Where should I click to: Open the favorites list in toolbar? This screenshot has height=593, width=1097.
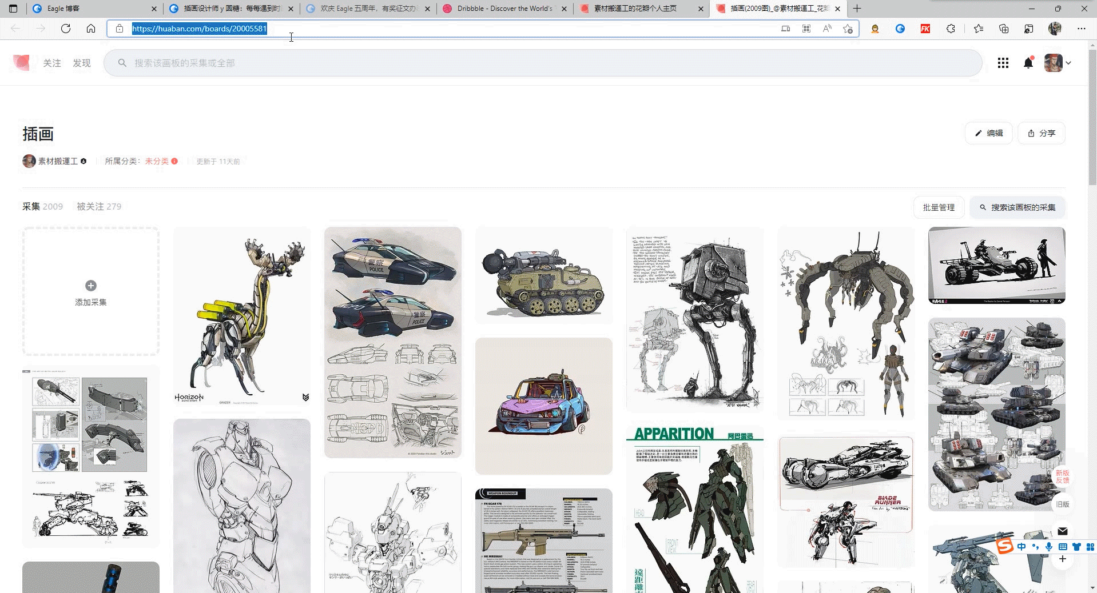pyautogui.click(x=979, y=29)
